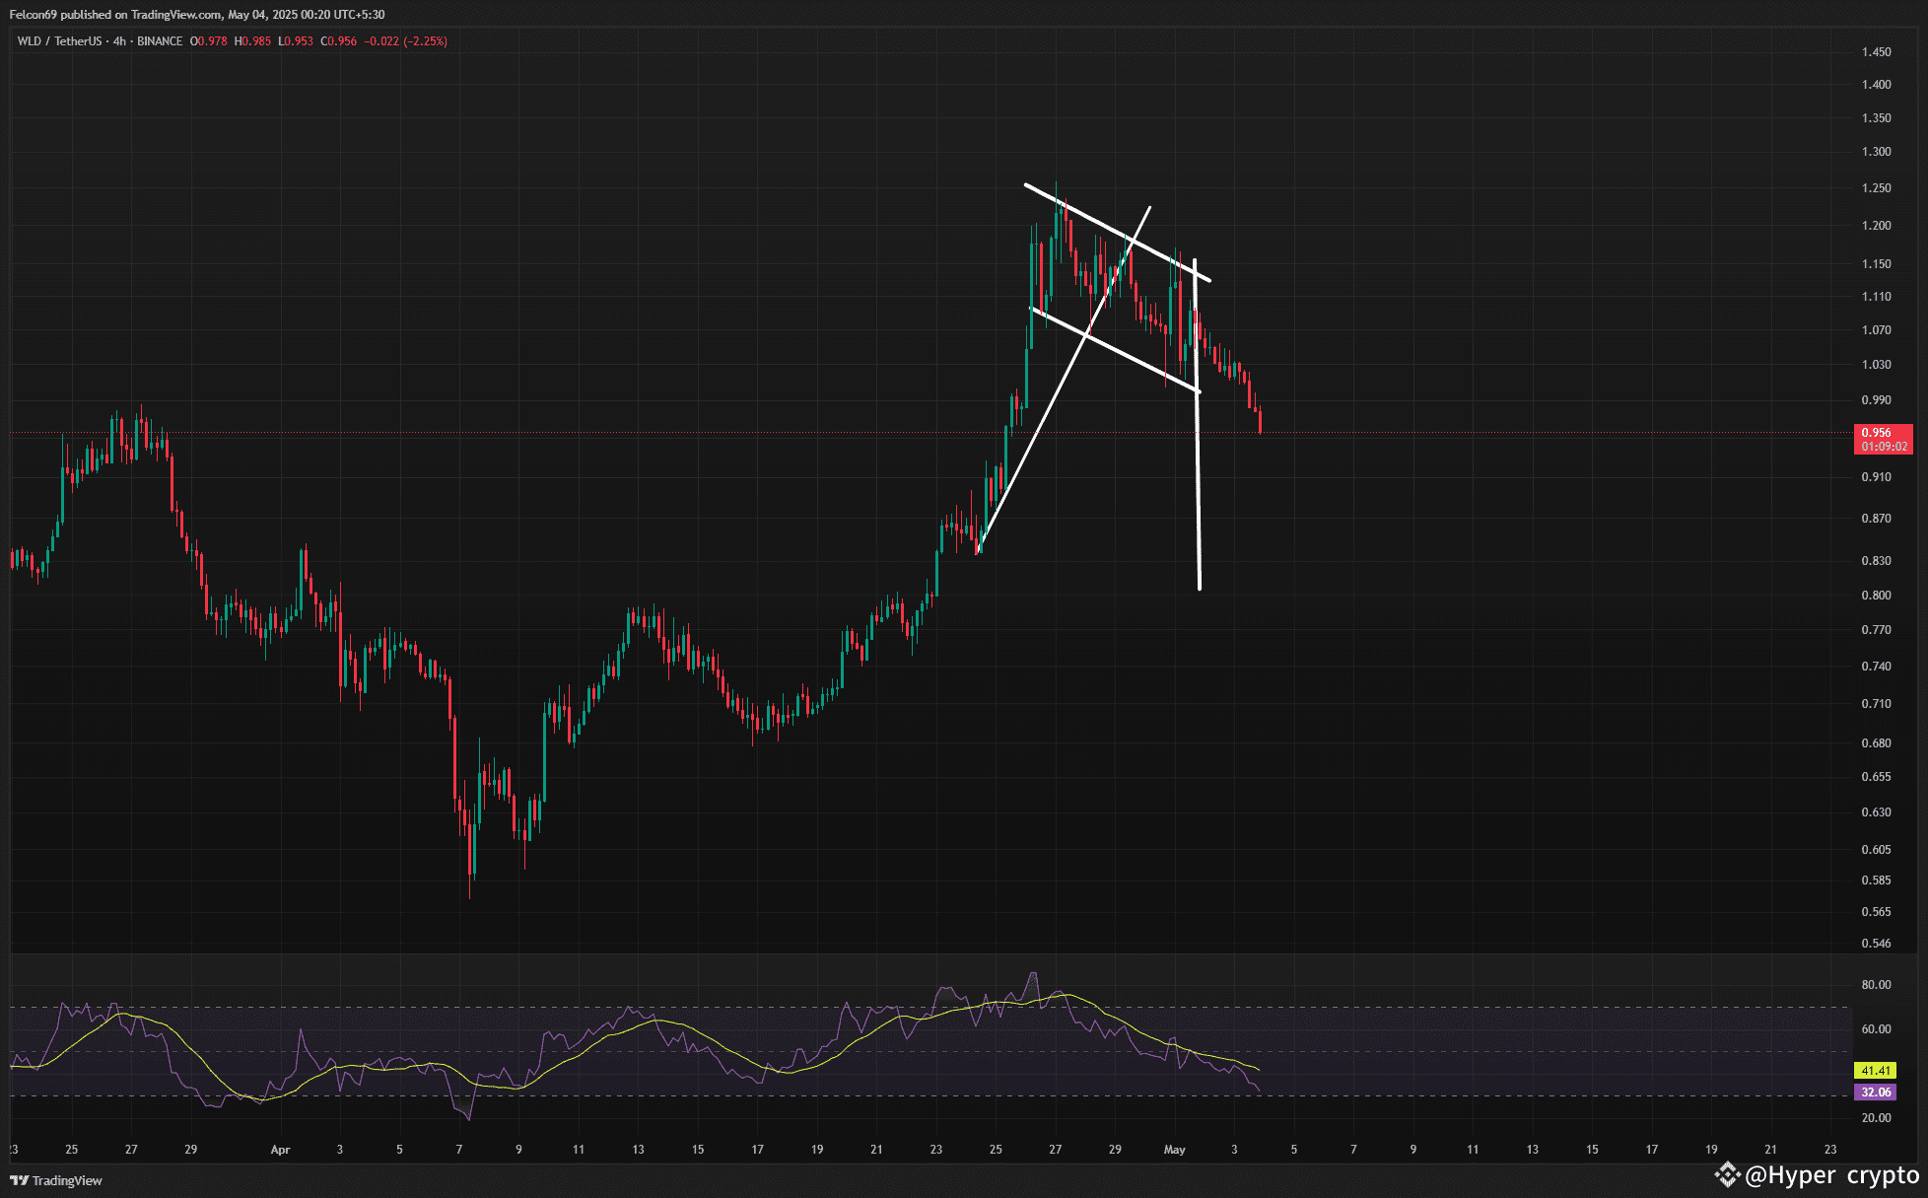Click the TradingView.com text in the header
Screen dimensions: 1928x1198
(x=175, y=15)
